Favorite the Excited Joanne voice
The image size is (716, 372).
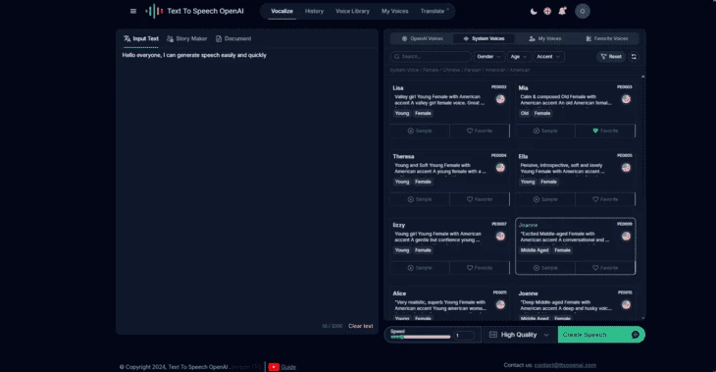605,268
